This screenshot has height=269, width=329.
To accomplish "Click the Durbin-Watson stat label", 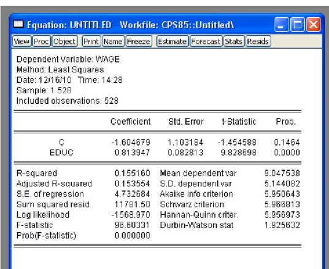I will [x=196, y=225].
